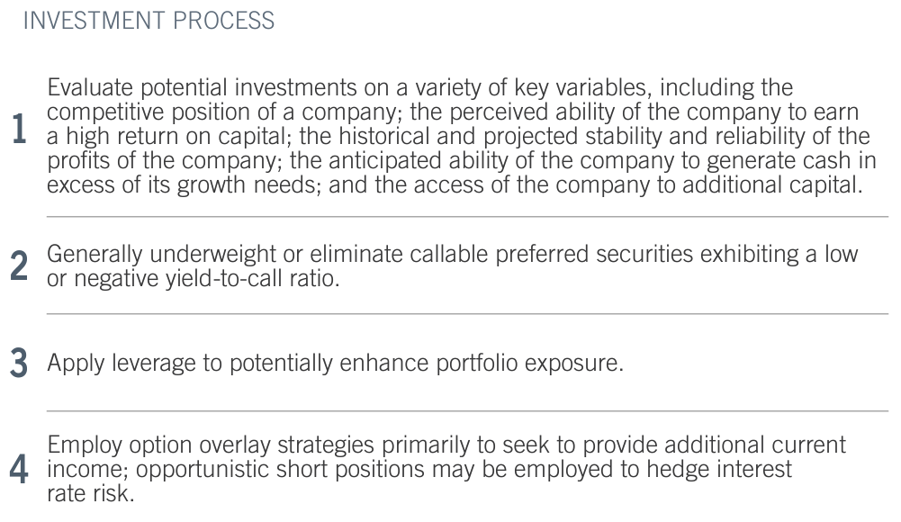Click the large step number 4

[x=19, y=469]
